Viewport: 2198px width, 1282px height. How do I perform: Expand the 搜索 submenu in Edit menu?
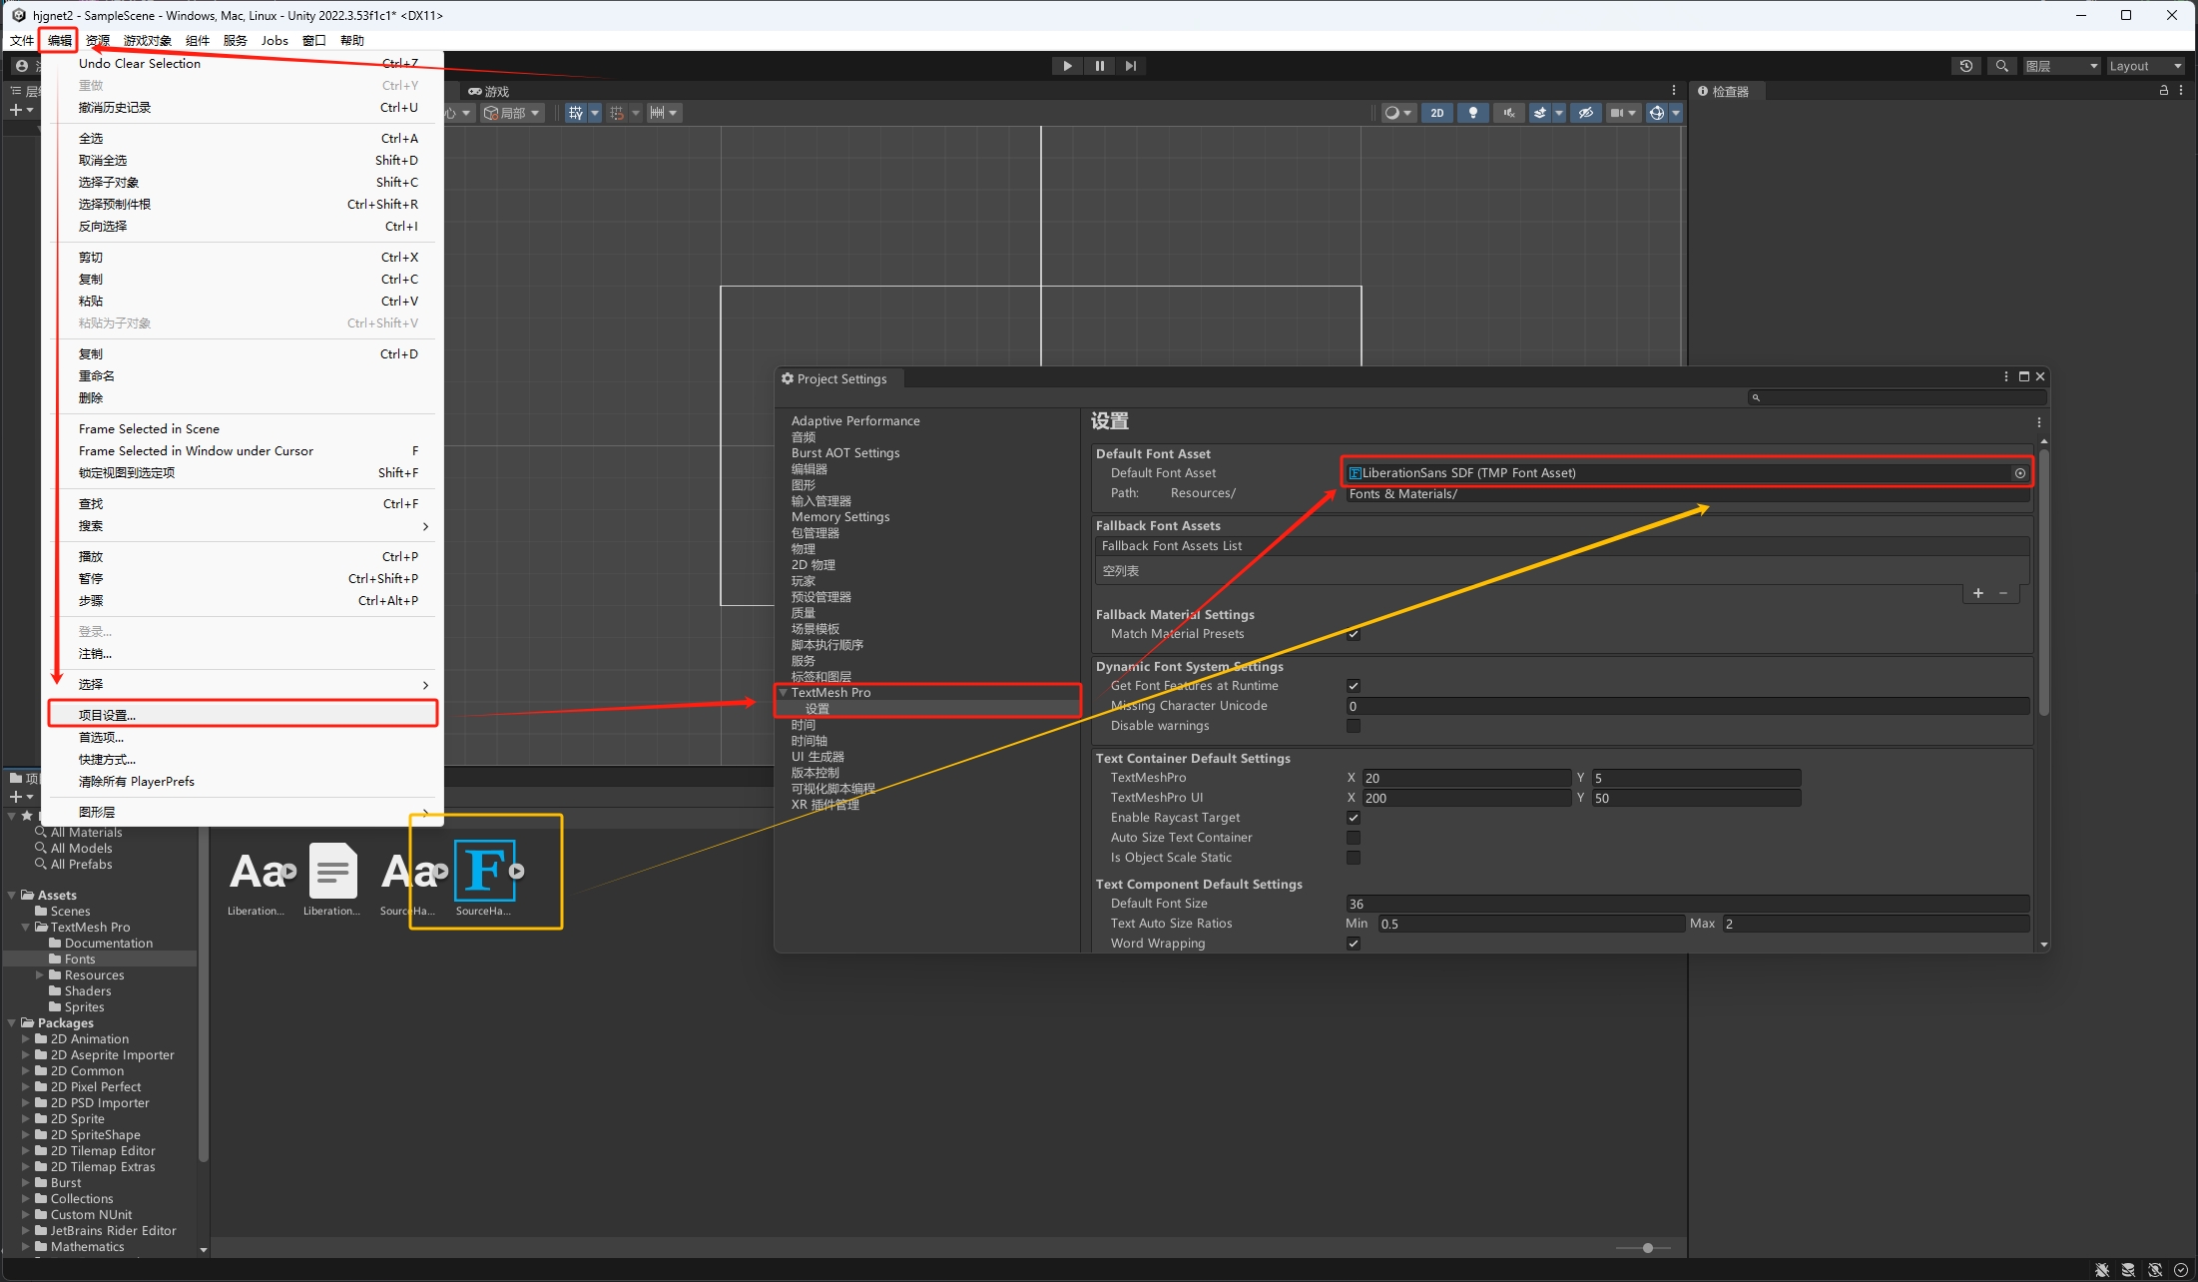coord(243,525)
